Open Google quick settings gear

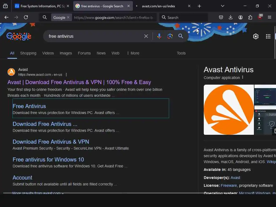[x=256, y=36]
